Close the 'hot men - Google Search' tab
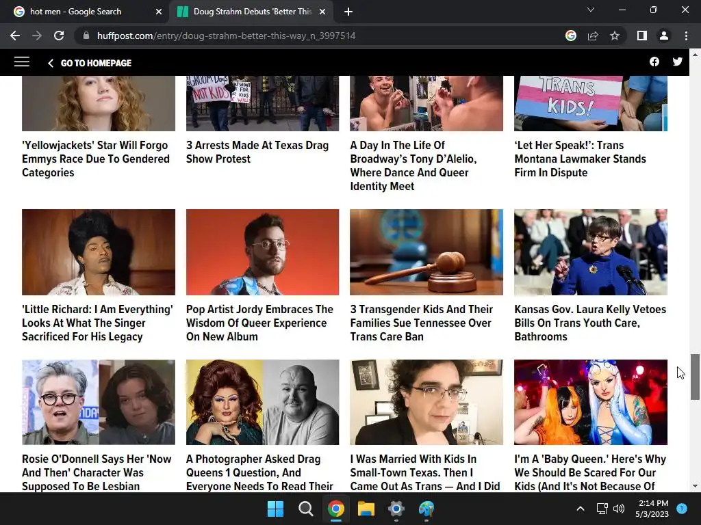 [x=159, y=12]
